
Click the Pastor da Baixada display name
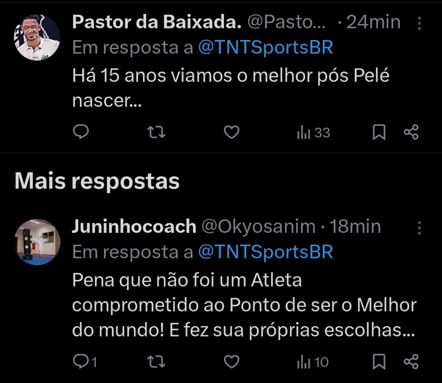(x=157, y=22)
